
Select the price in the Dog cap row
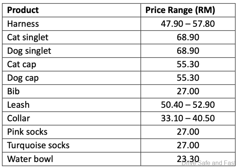pyautogui.click(x=188, y=78)
